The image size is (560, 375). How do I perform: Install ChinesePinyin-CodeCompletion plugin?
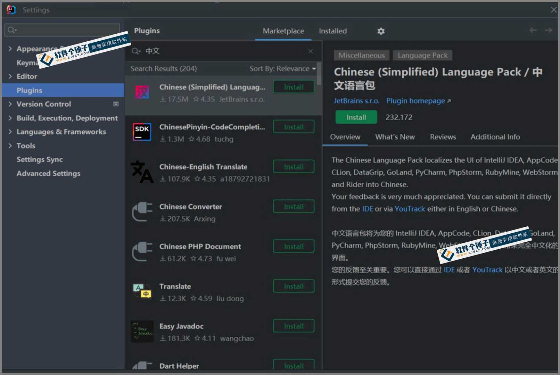(x=294, y=127)
